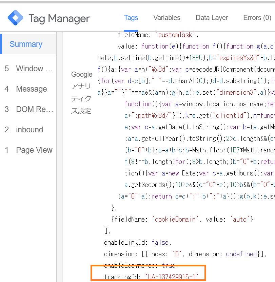Image resolution: width=275 pixels, height=282 pixels.
Task: Go to the Data Layer tab
Action: pyautogui.click(x=212, y=18)
